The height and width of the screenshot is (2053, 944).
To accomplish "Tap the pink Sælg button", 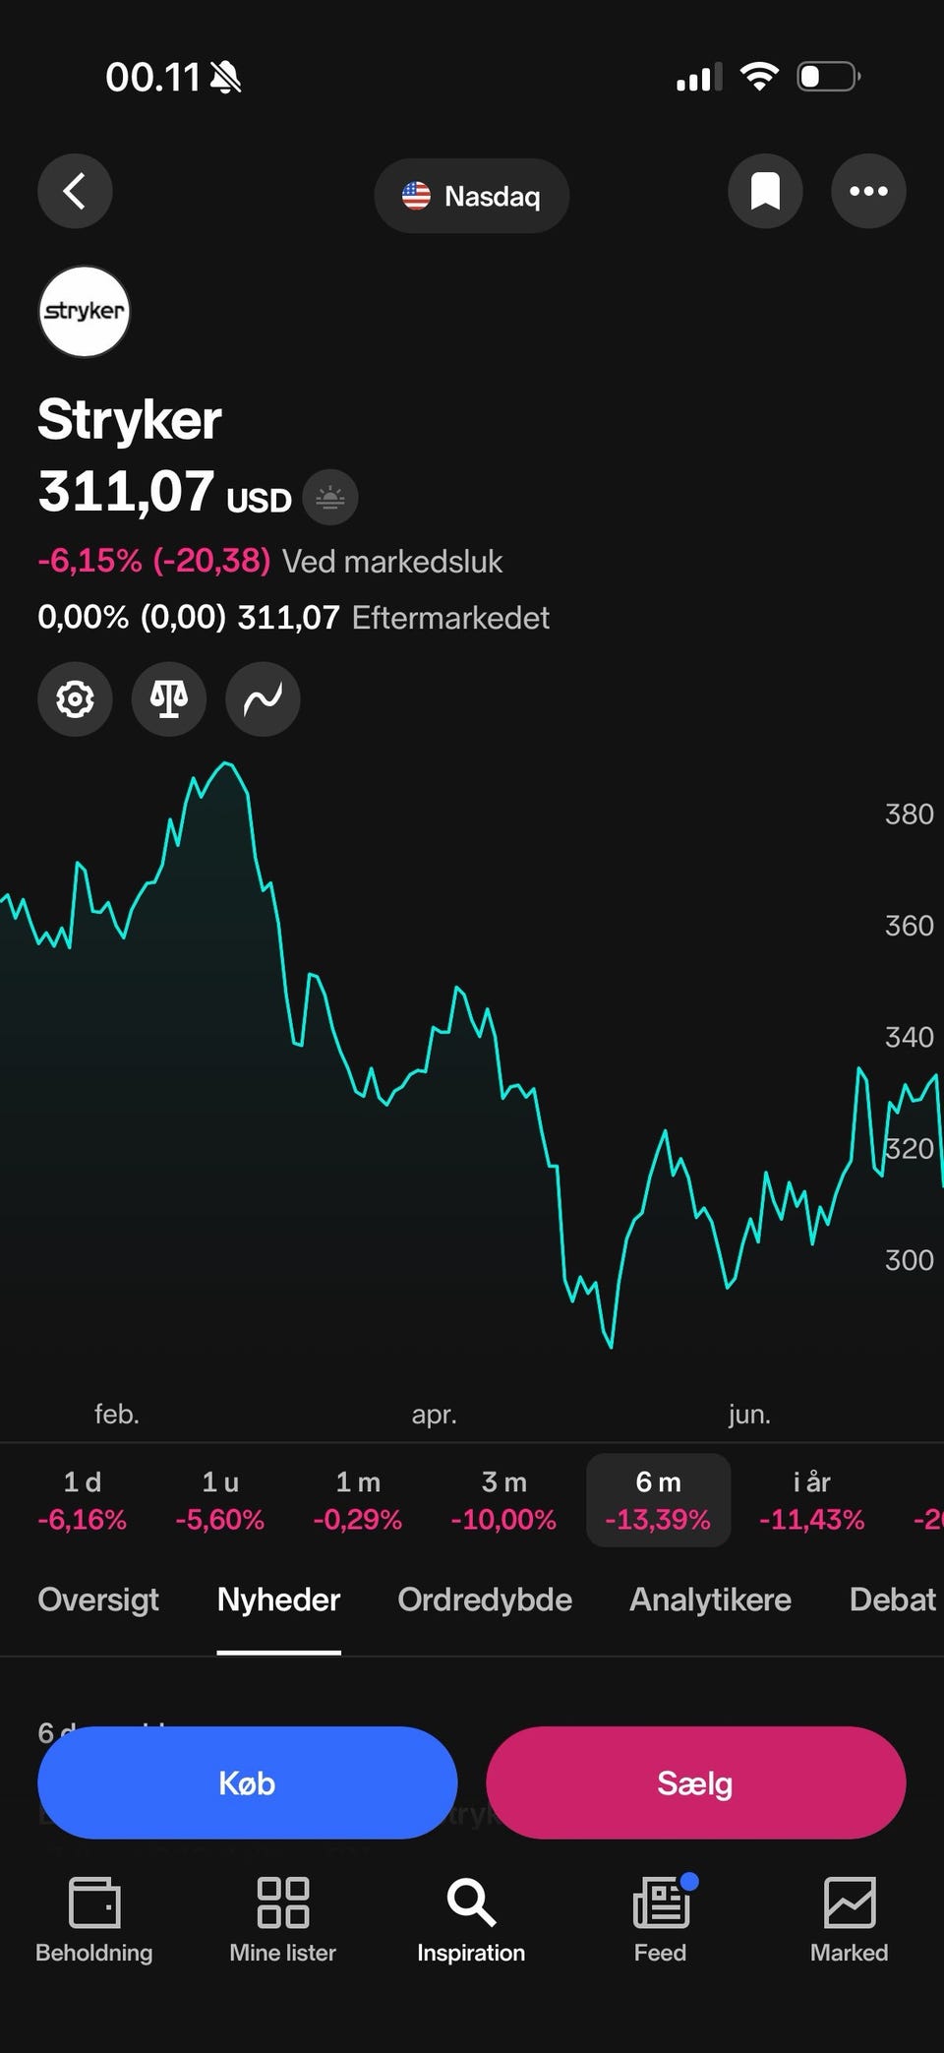I will click(x=695, y=1782).
